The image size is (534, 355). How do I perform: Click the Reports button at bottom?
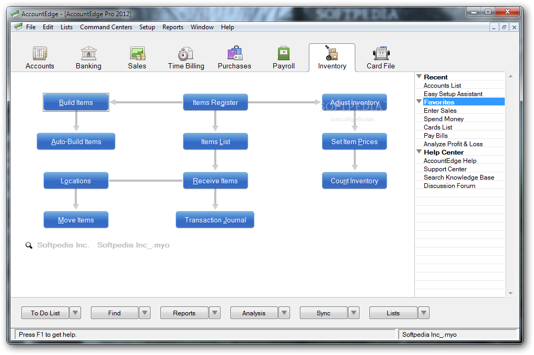tap(184, 313)
